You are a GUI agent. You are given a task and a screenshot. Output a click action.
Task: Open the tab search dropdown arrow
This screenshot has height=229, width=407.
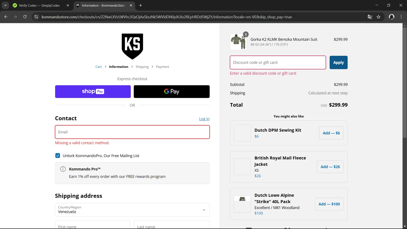pos(5,5)
